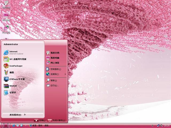This screenshot has width=171, height=128.
Task: Click the system tray clock
Action: pyautogui.click(x=166, y=125)
